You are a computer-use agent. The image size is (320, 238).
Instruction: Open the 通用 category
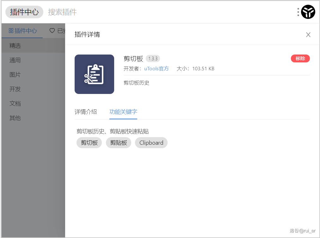(x=15, y=60)
